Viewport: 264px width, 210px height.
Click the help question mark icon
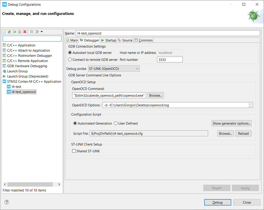pos(7,202)
